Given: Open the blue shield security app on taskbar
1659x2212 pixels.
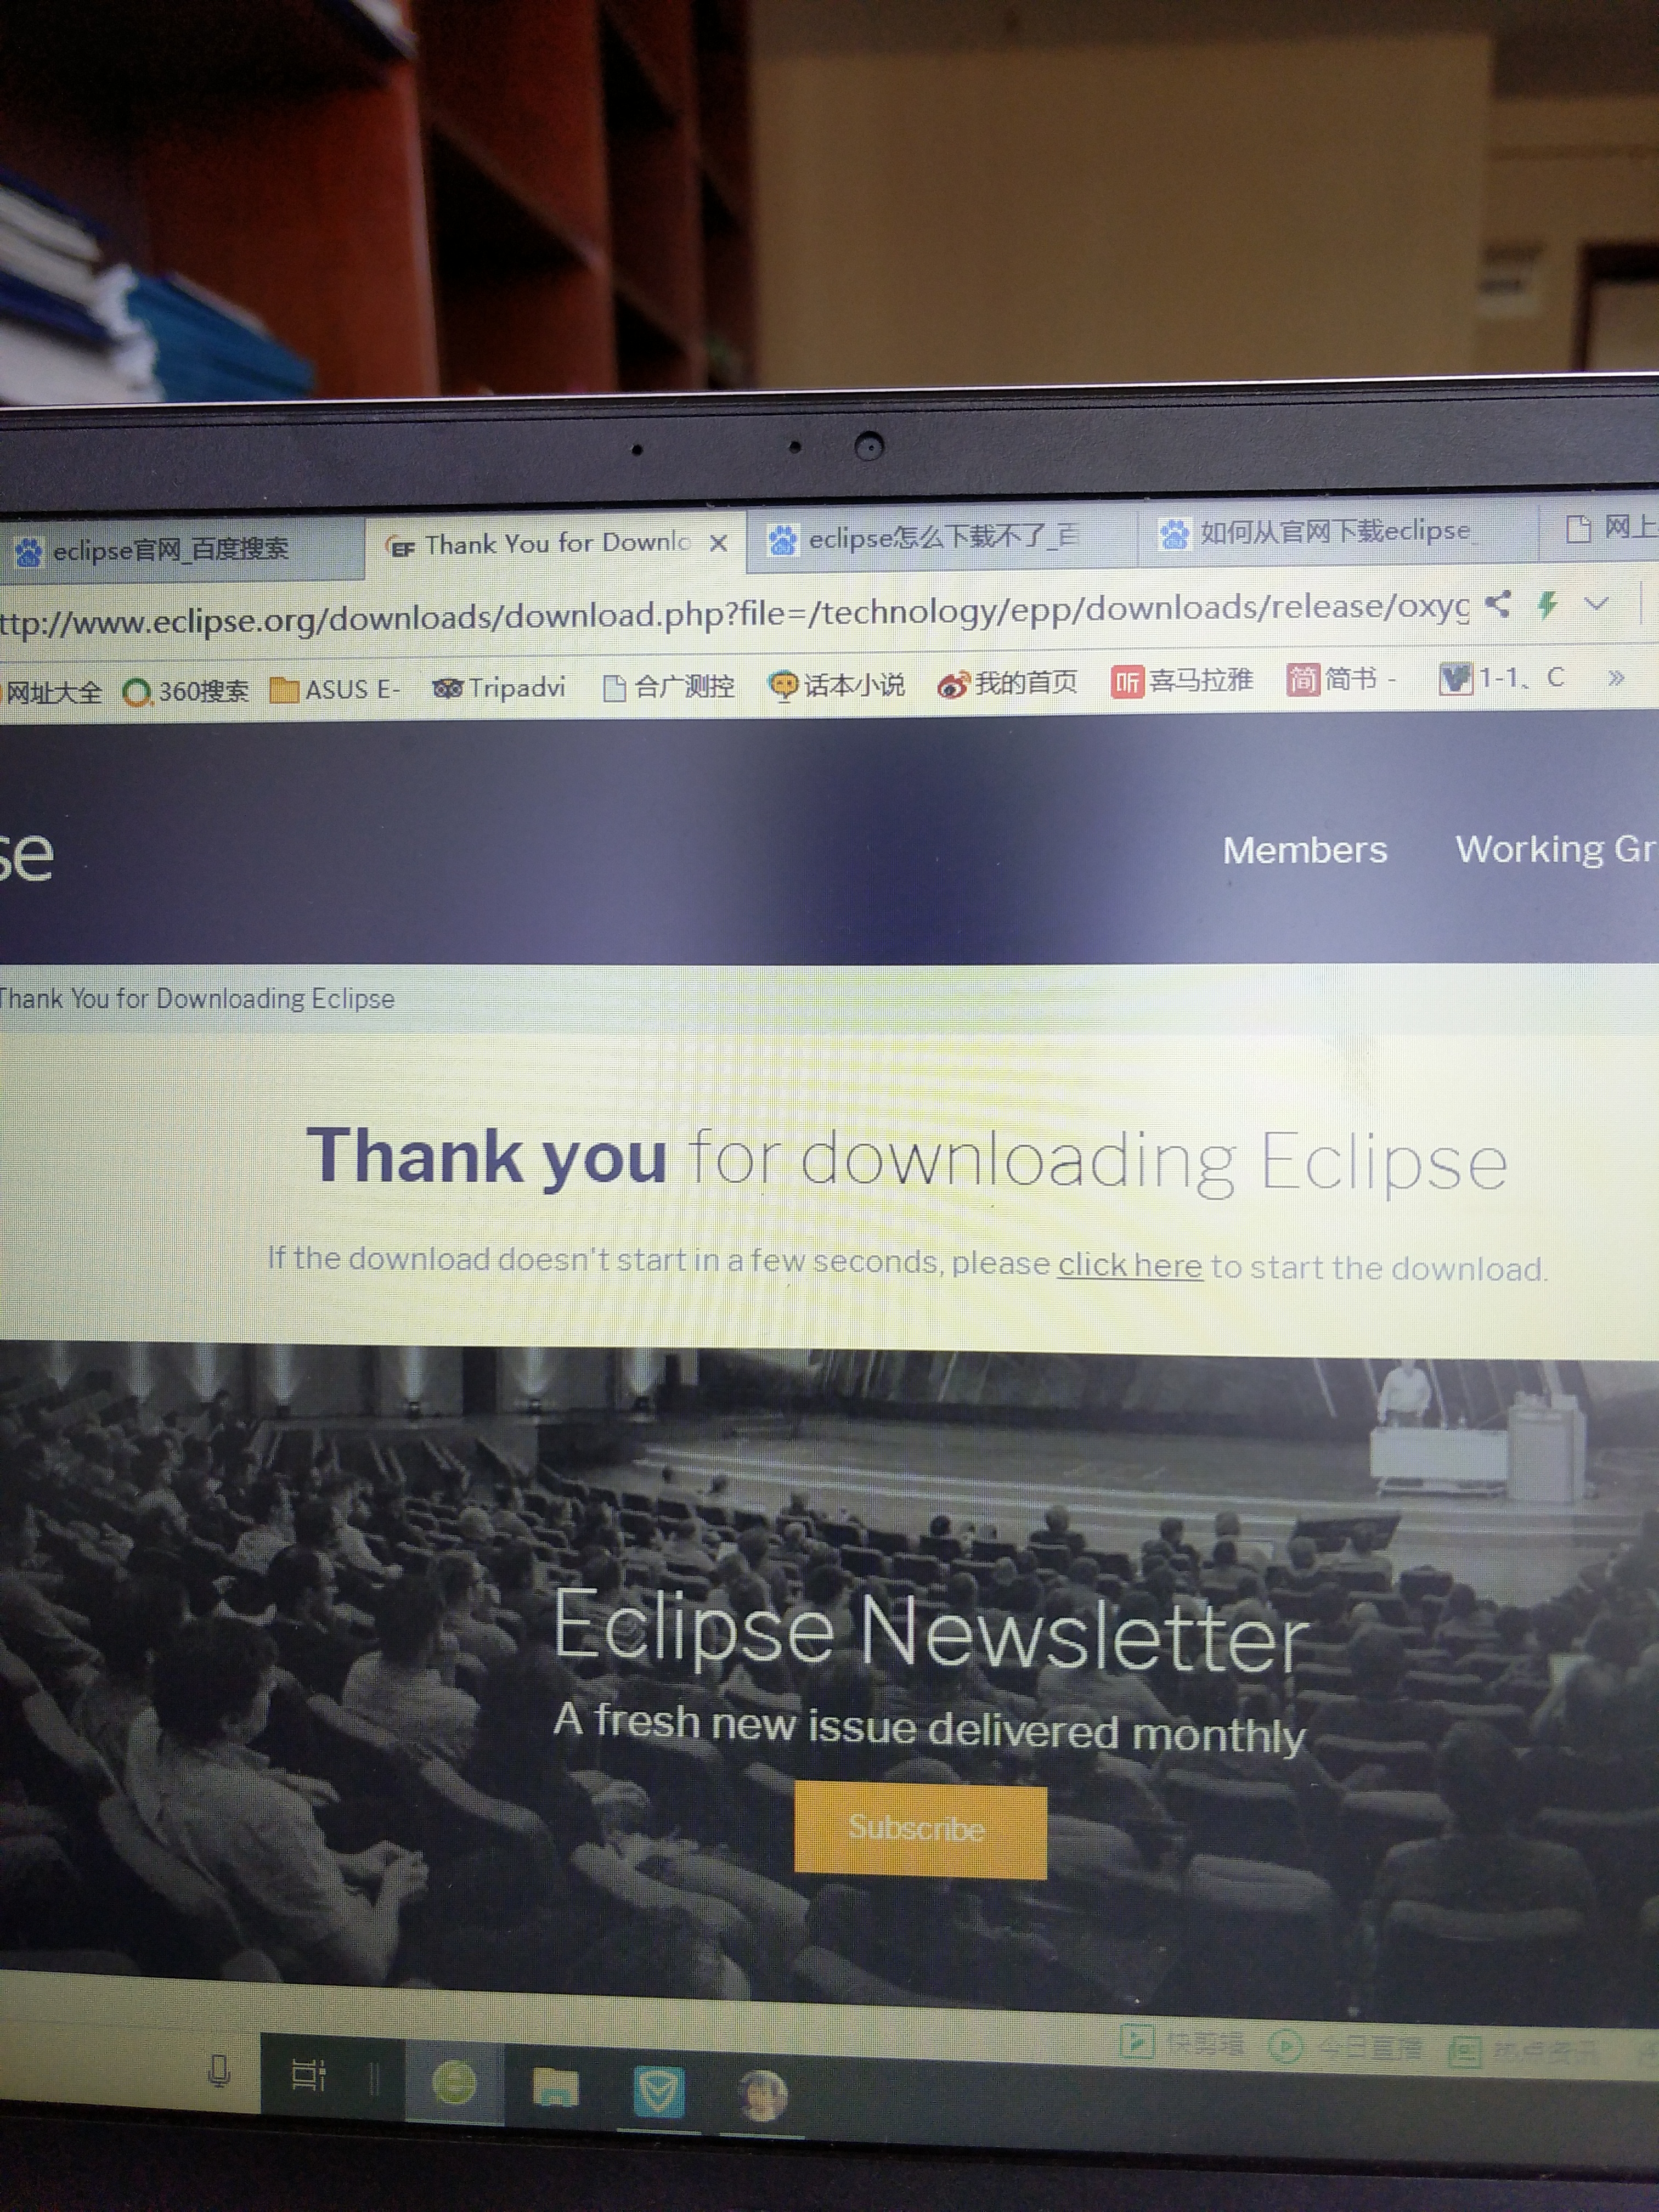Looking at the screenshot, I should pos(658,2091).
